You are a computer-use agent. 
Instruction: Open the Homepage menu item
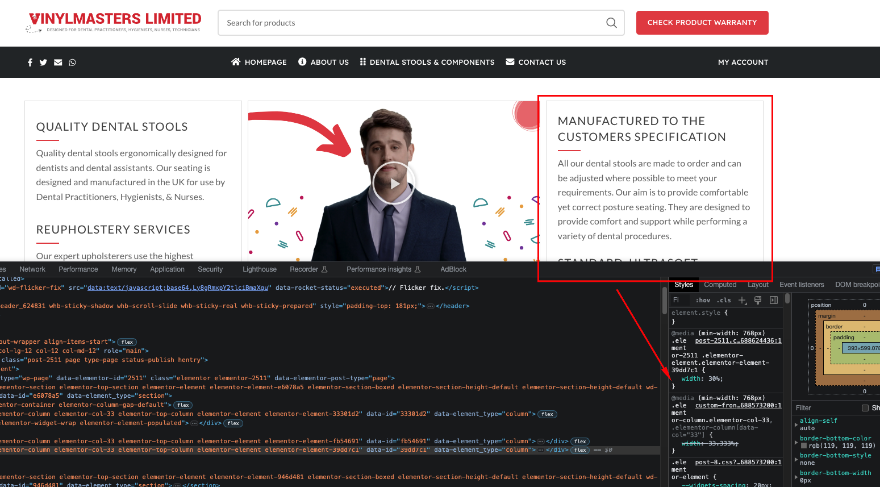(259, 62)
